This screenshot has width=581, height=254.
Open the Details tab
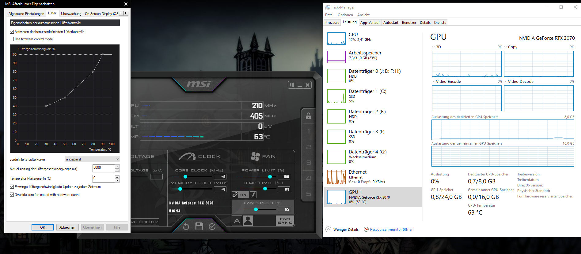[425, 23]
